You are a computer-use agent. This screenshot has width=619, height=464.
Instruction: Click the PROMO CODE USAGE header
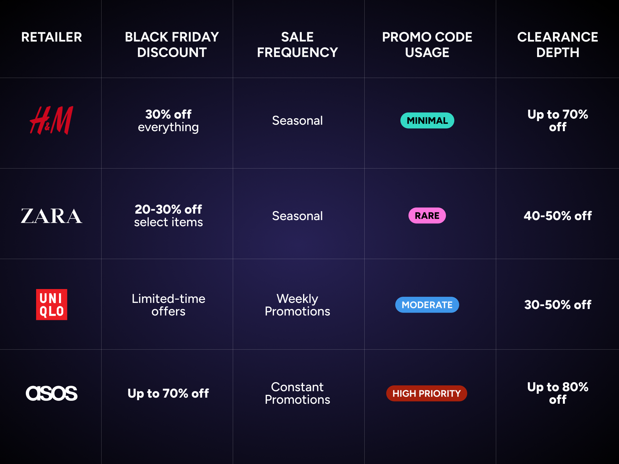tap(427, 45)
